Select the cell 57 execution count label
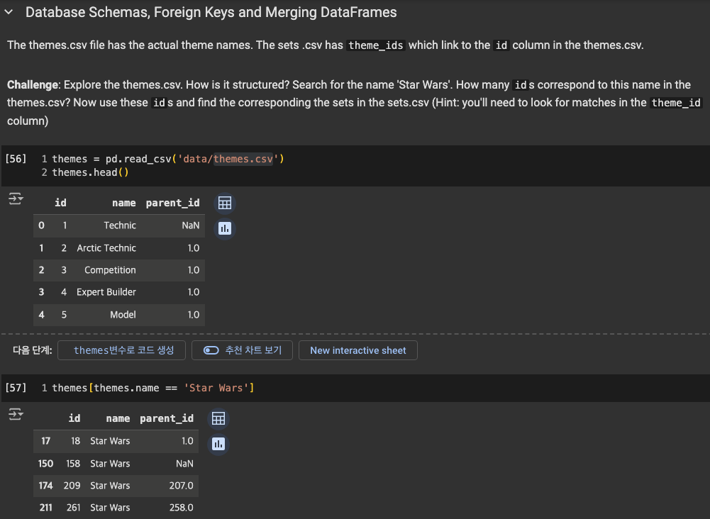 [x=16, y=388]
